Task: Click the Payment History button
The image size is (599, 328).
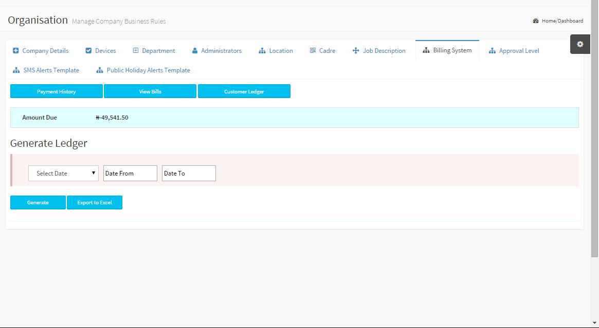Action: (x=57, y=91)
